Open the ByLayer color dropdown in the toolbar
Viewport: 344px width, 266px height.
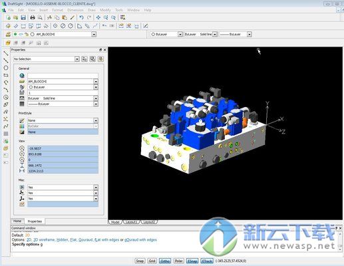(180, 35)
